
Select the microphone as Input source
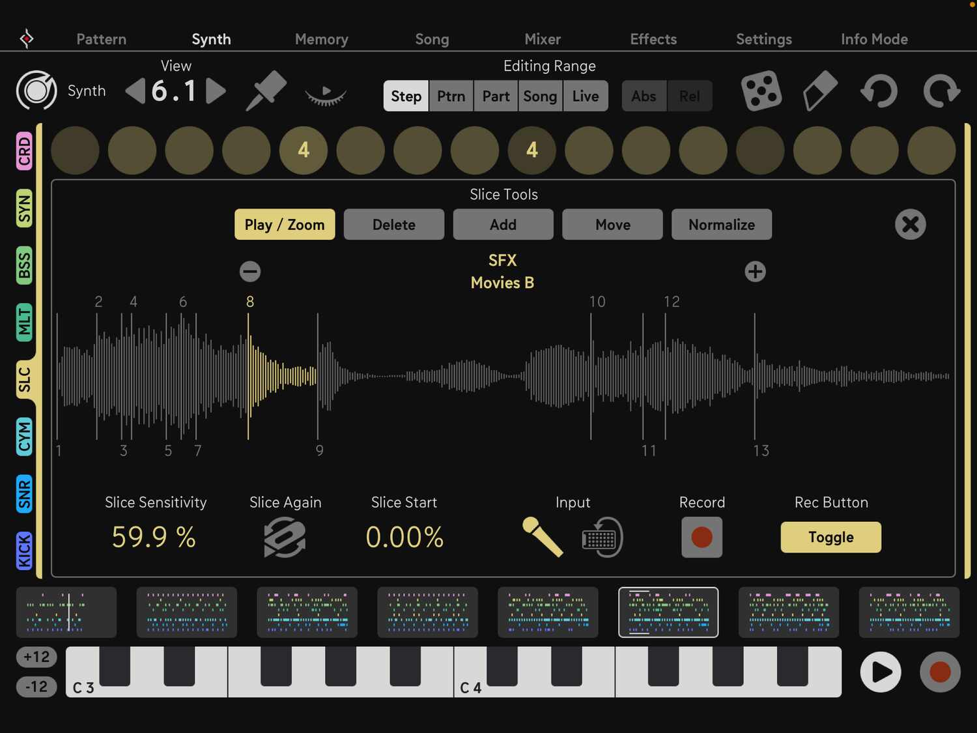(x=543, y=537)
